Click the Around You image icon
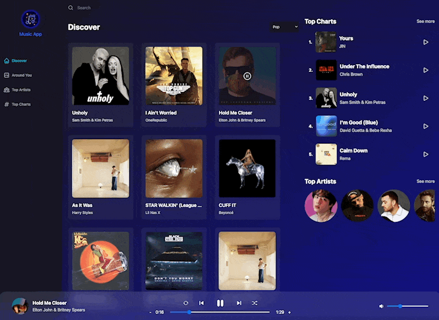 pos(7,75)
